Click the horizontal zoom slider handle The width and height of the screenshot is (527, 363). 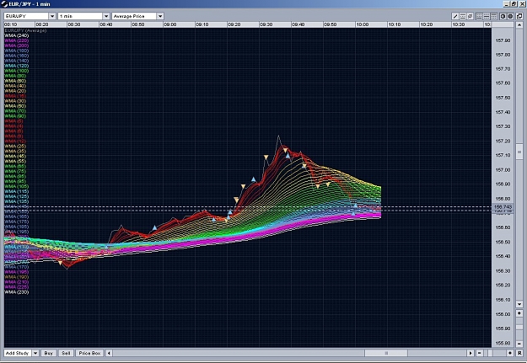(490, 353)
